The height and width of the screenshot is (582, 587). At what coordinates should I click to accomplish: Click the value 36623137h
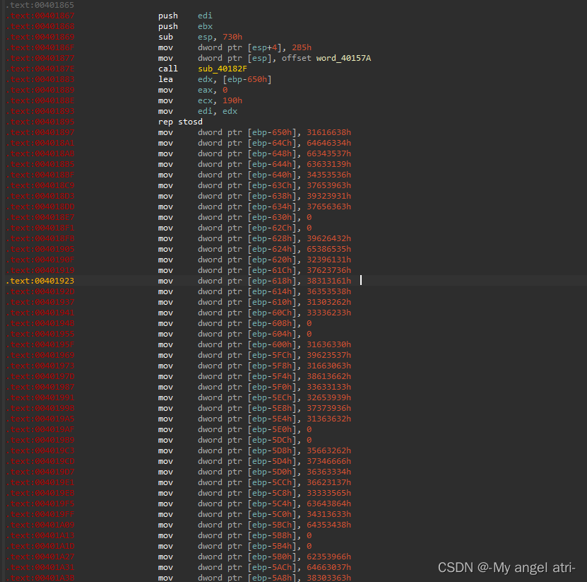[x=329, y=483]
